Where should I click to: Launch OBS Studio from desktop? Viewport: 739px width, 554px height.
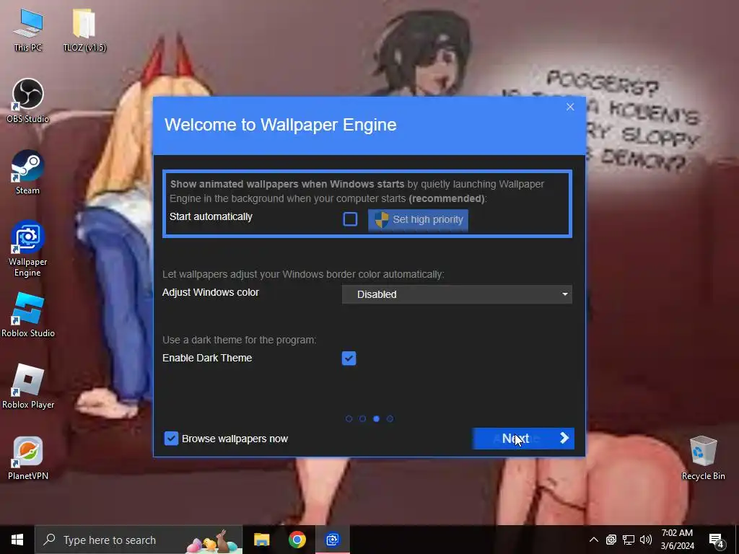point(28,101)
